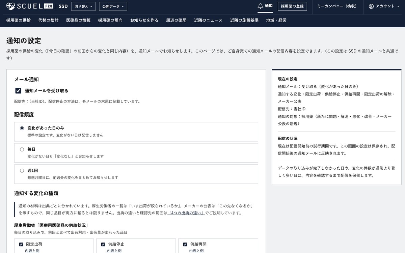
Task: Click the 通知する変化の種類 heading
Action: pyautogui.click(x=36, y=194)
